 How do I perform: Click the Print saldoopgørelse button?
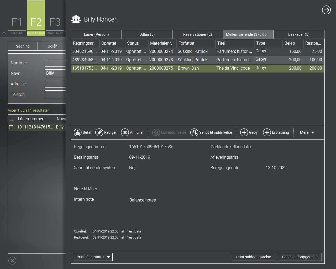(x=254, y=257)
